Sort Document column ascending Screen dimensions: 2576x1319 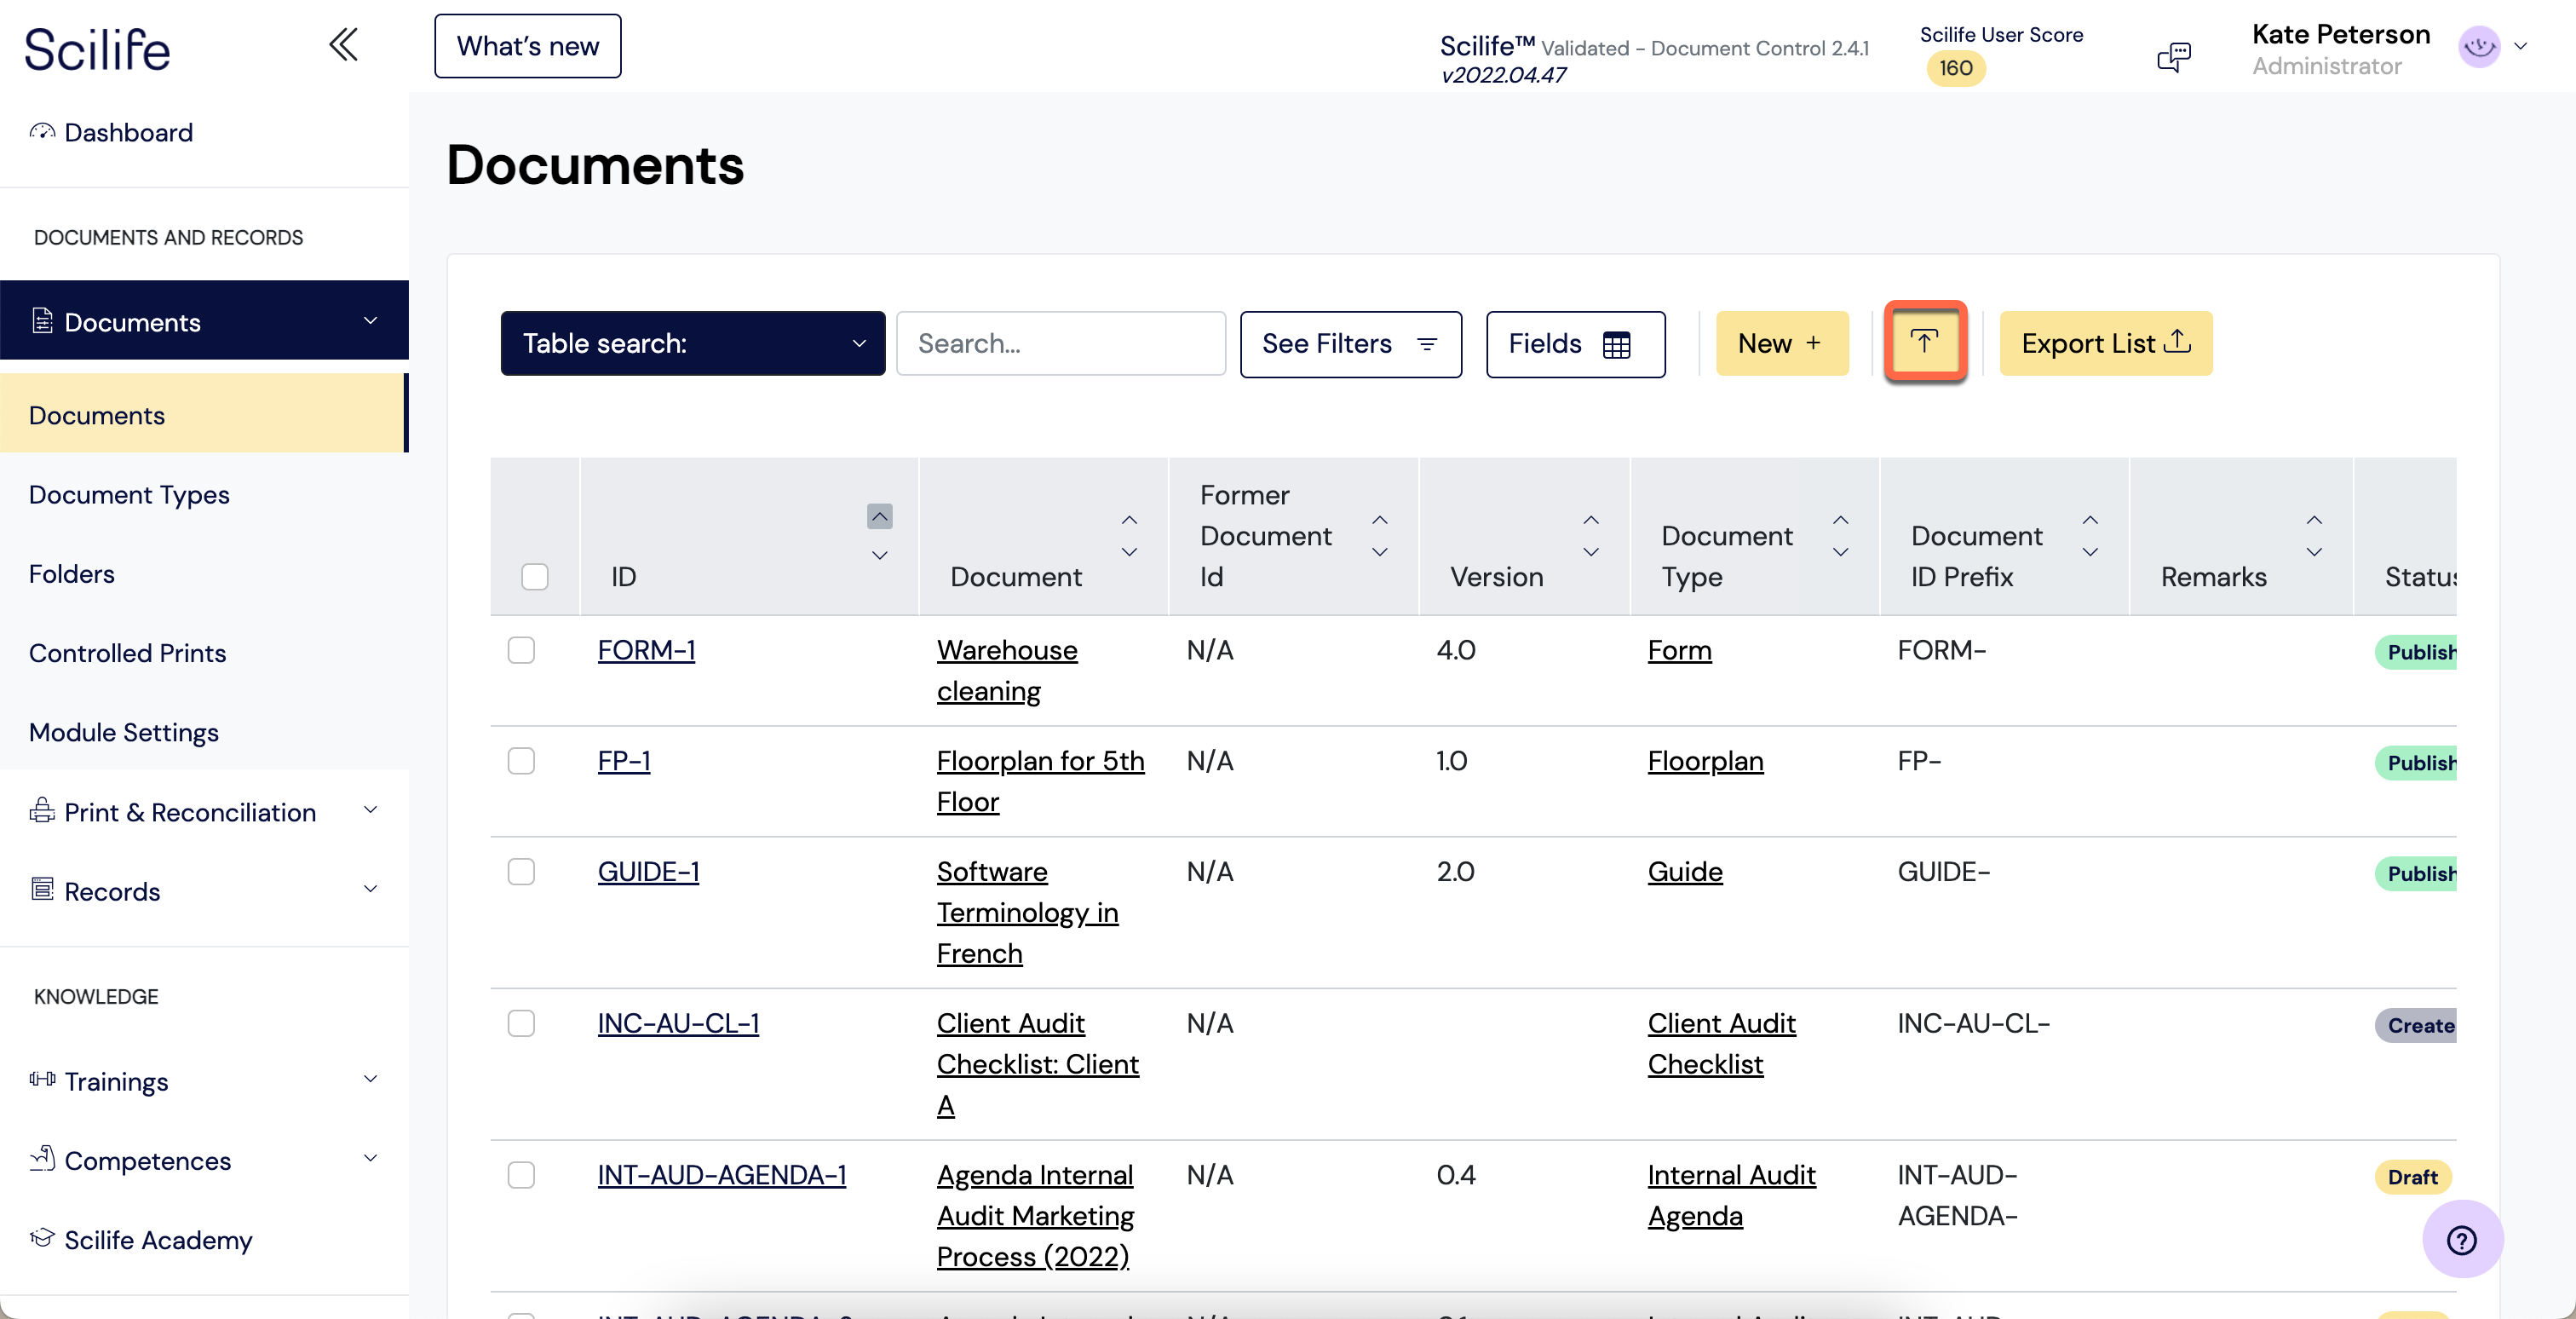click(x=1129, y=520)
